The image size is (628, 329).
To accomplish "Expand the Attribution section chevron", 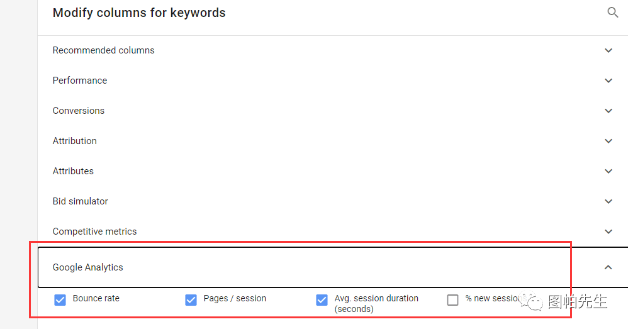I will (x=608, y=141).
